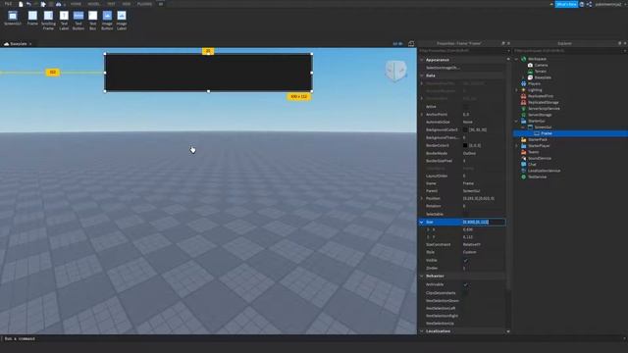
Task: Click the What's New button
Action: 566,4
